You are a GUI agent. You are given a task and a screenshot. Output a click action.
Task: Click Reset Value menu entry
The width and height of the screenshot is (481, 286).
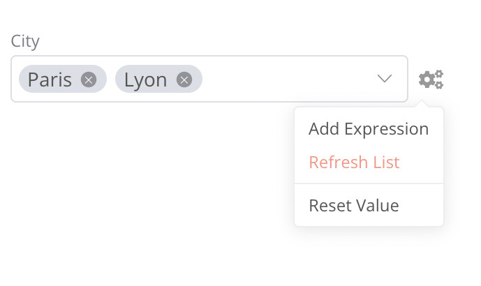pyautogui.click(x=354, y=206)
